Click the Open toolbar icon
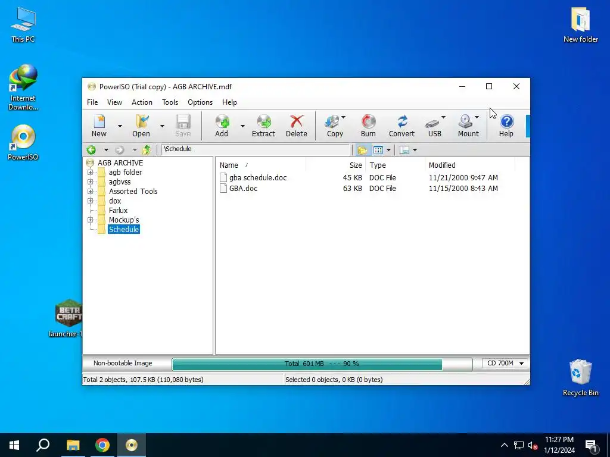610x457 pixels. (141, 126)
